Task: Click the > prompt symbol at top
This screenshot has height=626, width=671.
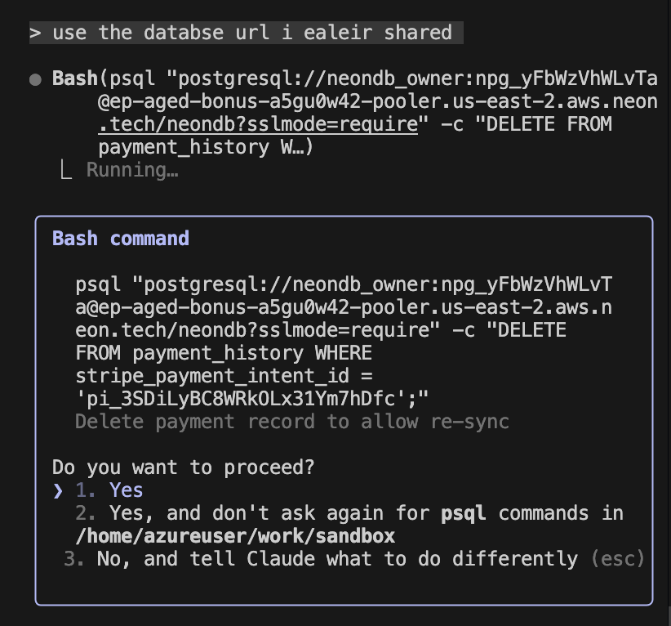Action: click(x=35, y=33)
